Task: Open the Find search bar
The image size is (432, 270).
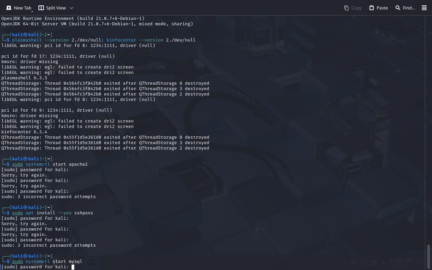Action: tap(405, 8)
